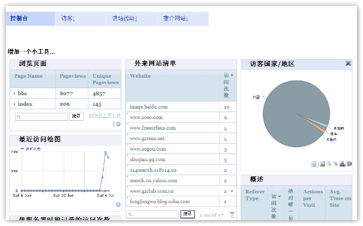Switch visitor country widget to tag cloud
Image resolution: width=363 pixels, height=226 pixels.
point(335,164)
